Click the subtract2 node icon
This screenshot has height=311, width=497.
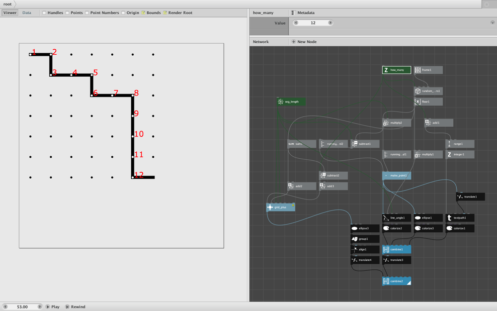323,176
